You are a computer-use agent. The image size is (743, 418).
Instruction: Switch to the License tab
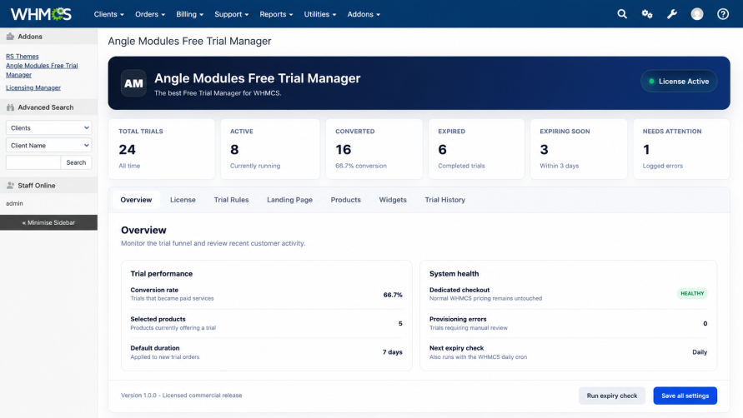[x=183, y=200]
